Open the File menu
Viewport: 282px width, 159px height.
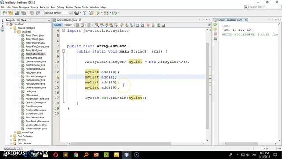click(3, 7)
